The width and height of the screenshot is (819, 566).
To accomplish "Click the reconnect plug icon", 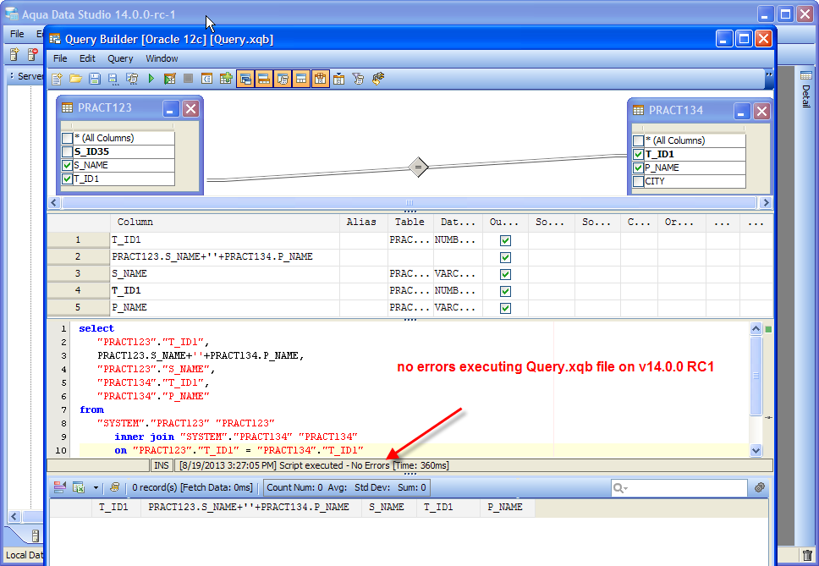I will tap(377, 79).
